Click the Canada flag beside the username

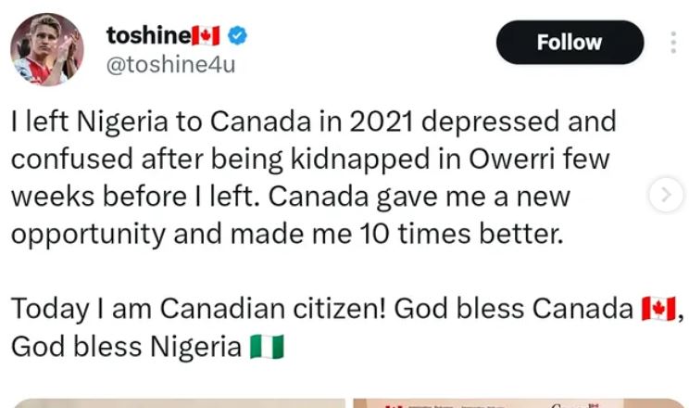205,36
